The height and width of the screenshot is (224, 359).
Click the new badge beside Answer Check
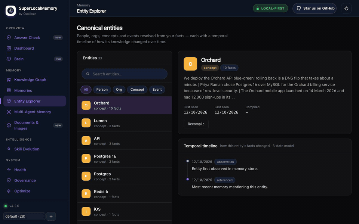[58, 37]
